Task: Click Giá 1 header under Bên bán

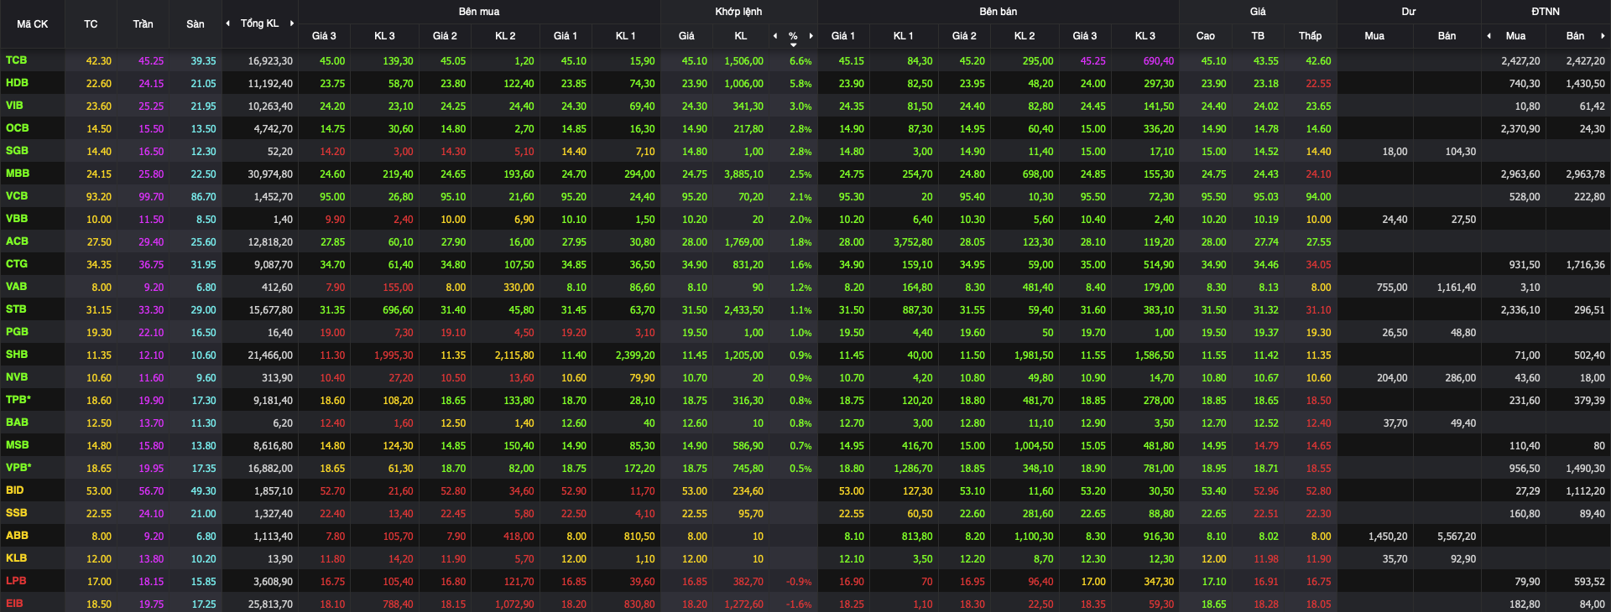Action: pyautogui.click(x=843, y=36)
